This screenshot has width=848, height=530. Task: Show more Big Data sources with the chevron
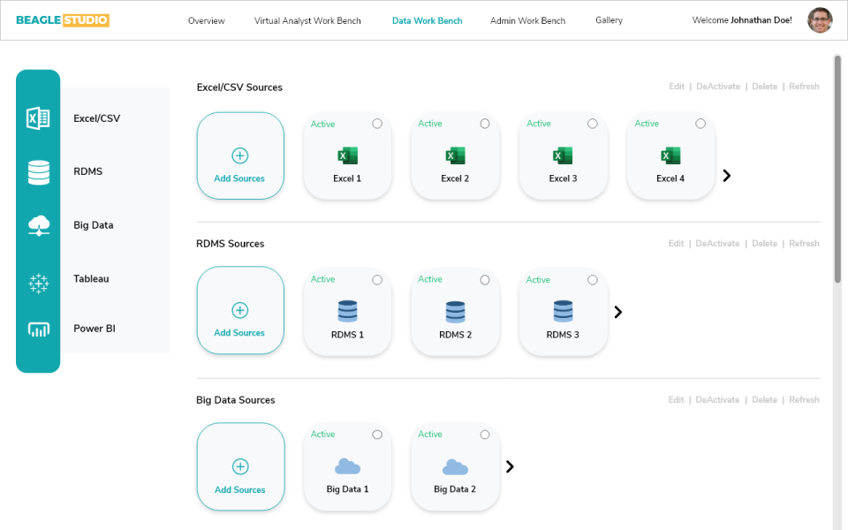click(x=510, y=466)
